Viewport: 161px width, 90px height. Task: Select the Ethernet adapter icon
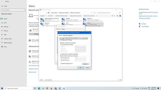point(63,20)
